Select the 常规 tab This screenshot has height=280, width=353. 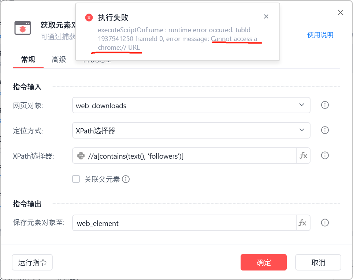[x=28, y=60]
